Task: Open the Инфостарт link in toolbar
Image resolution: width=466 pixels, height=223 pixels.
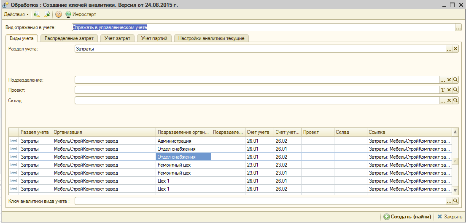Action: tap(81, 14)
